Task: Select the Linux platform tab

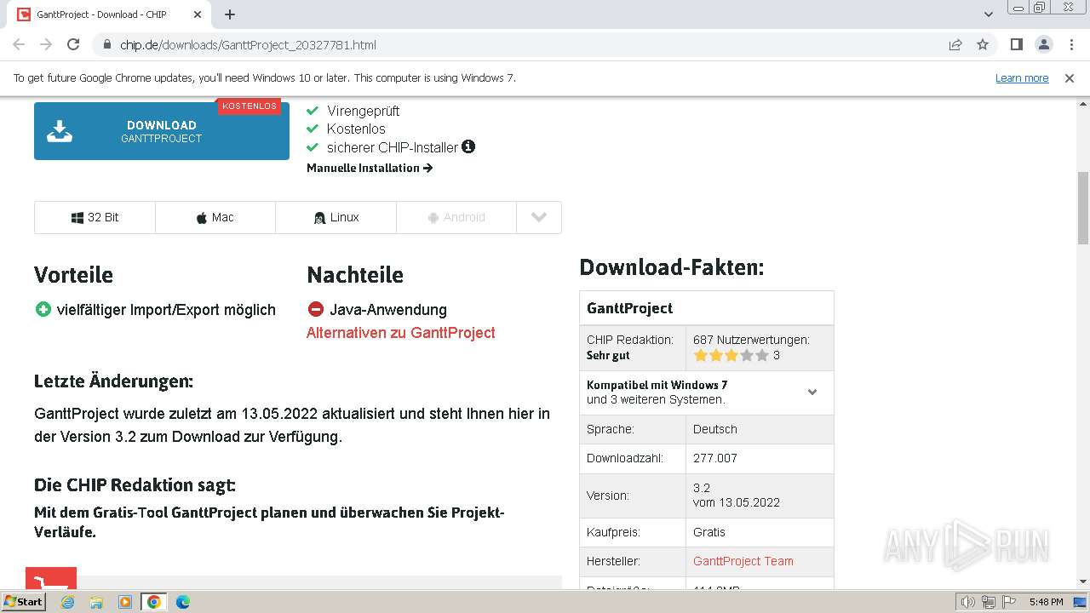Action: click(x=336, y=217)
